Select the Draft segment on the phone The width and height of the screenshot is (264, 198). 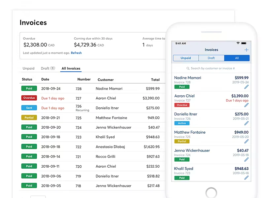pyautogui.click(x=211, y=58)
